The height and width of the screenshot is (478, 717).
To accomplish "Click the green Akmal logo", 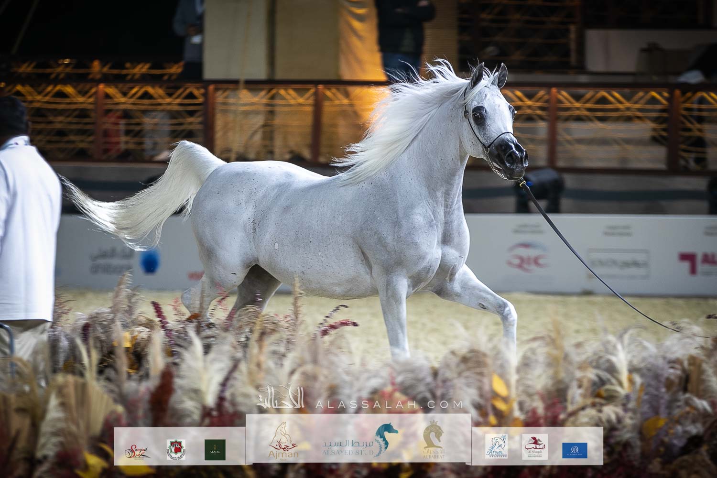I will (x=215, y=449).
